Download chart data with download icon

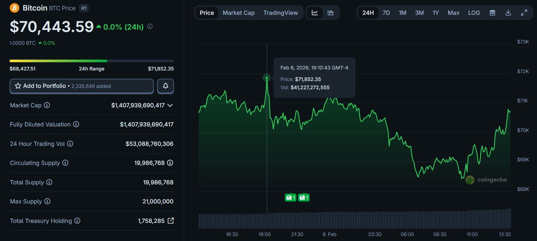tap(508, 13)
